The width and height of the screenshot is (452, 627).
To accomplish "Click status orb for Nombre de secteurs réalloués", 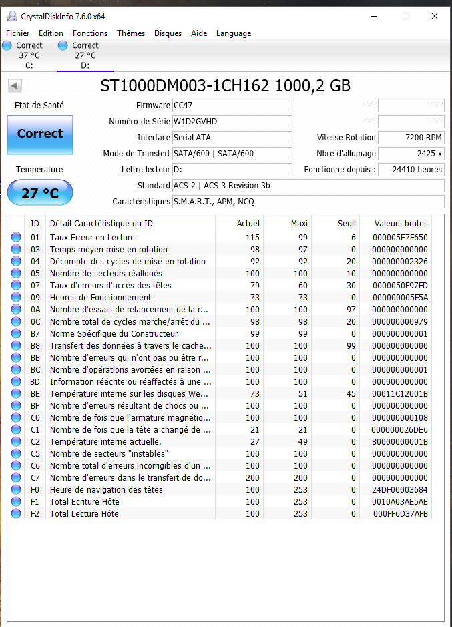I will pyautogui.click(x=16, y=273).
